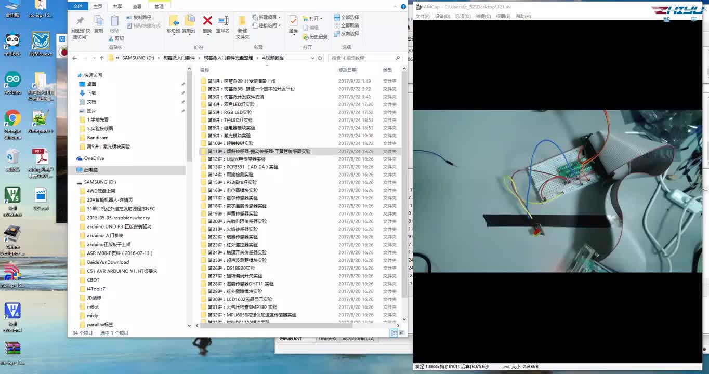Select BaiduYunDownload folder in tree
Image resolution: width=709 pixels, height=374 pixels.
click(x=108, y=262)
